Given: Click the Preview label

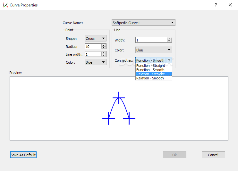Looking at the screenshot, I should (15, 73).
